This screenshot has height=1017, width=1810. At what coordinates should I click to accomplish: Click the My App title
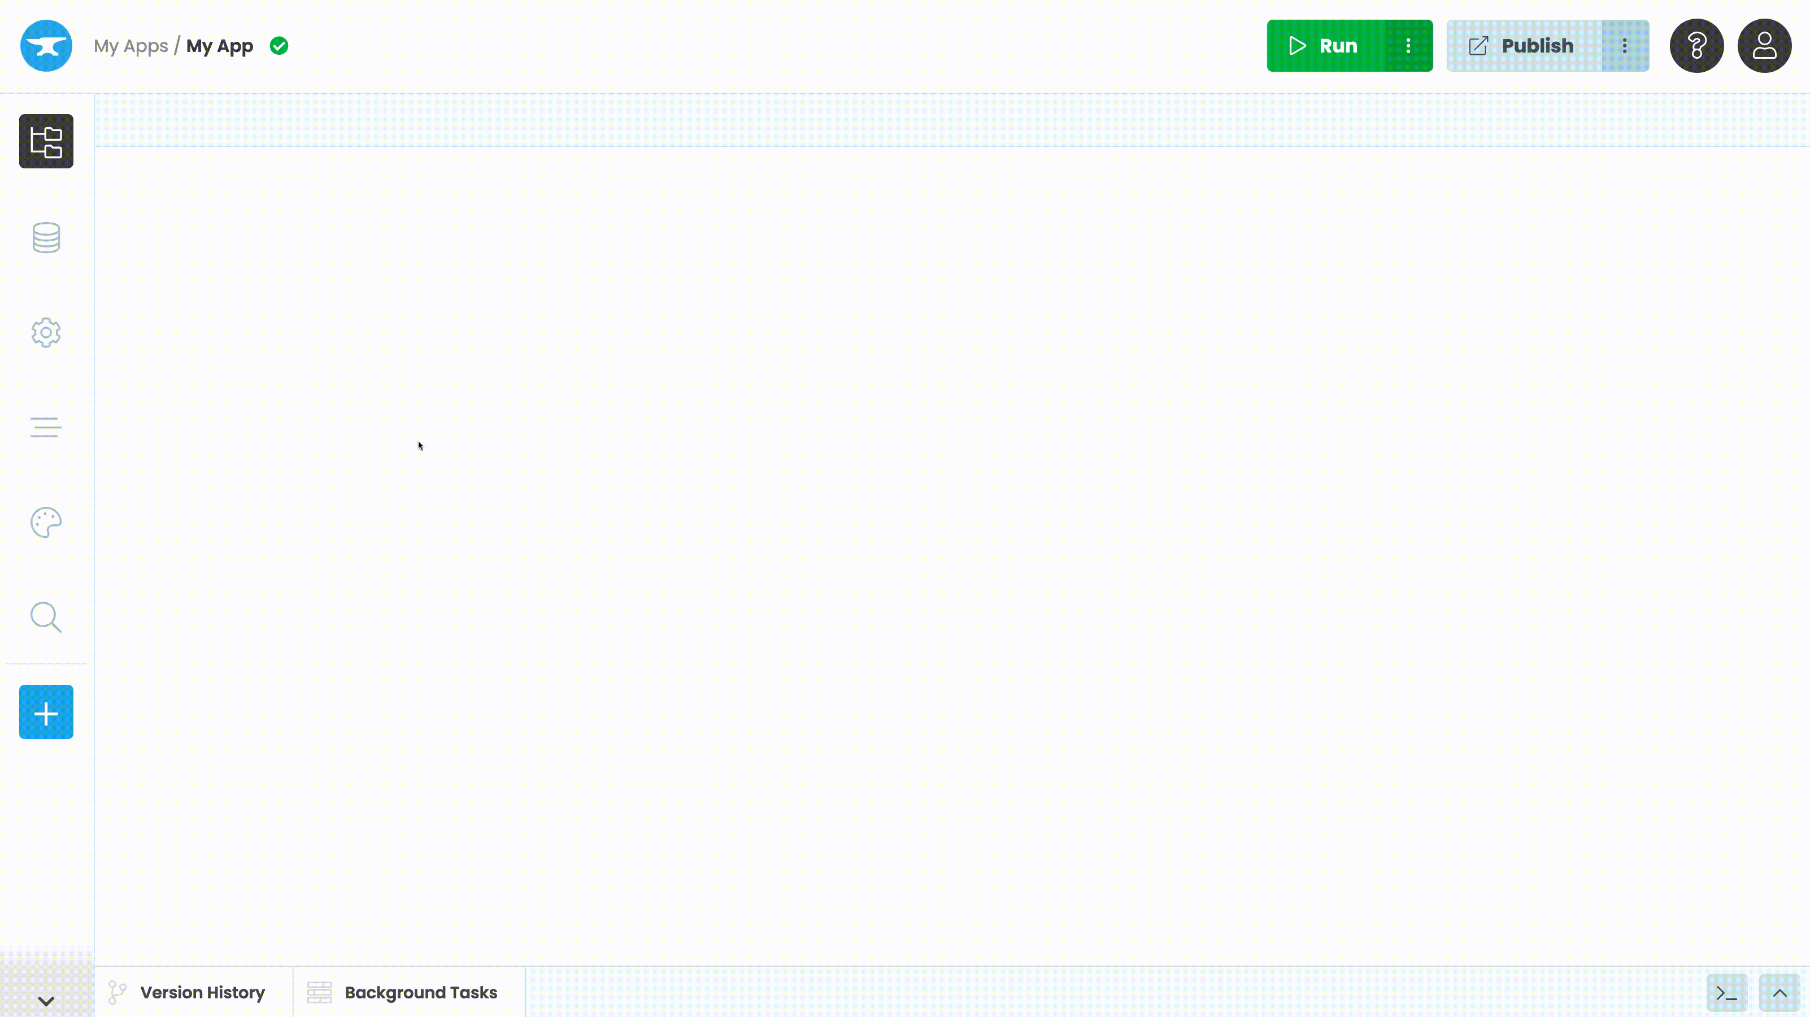(x=219, y=46)
